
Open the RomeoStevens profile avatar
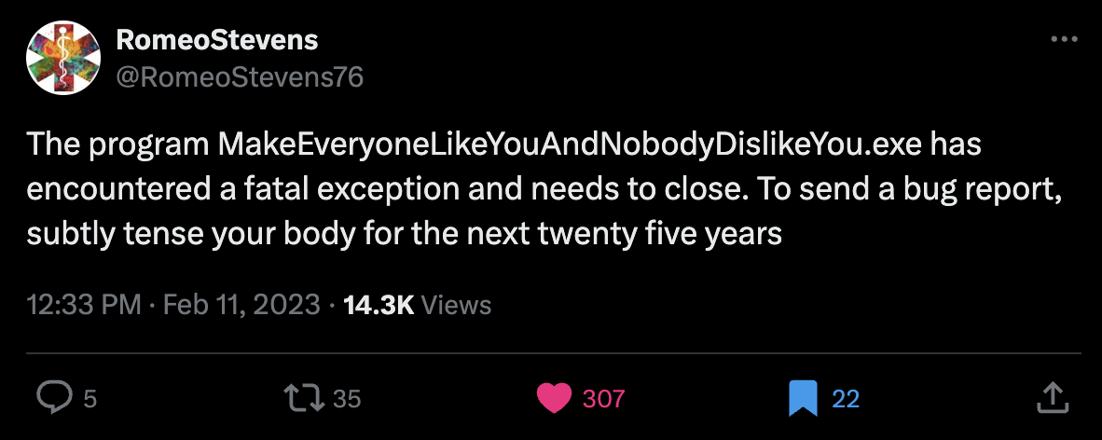[x=62, y=57]
